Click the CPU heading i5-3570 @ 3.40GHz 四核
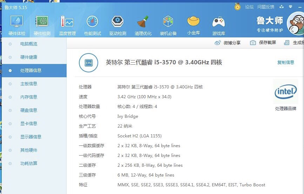Viewport: 304px width, 194px height. 164,63
